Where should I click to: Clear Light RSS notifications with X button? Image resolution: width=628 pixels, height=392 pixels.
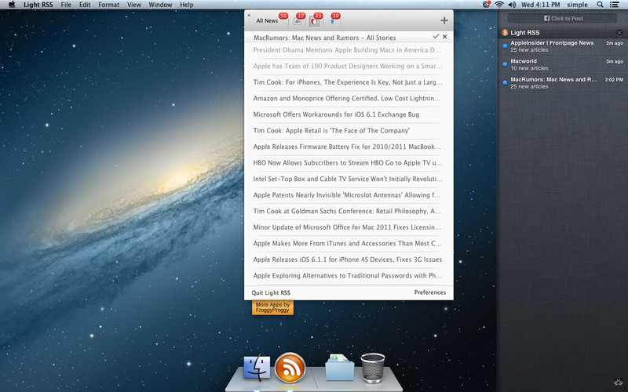click(x=619, y=33)
